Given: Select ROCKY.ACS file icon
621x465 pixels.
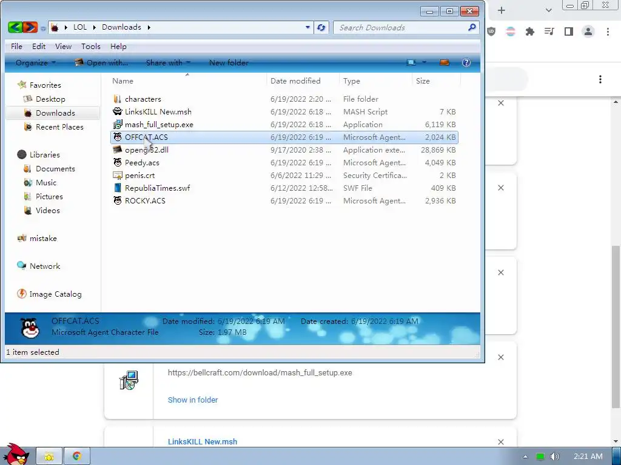Looking at the screenshot, I should tap(117, 200).
